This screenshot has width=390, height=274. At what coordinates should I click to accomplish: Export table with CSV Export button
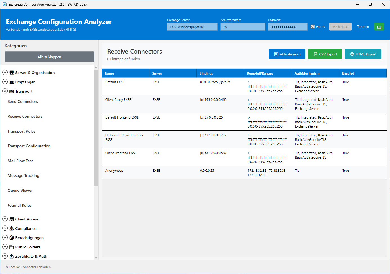pos(325,54)
